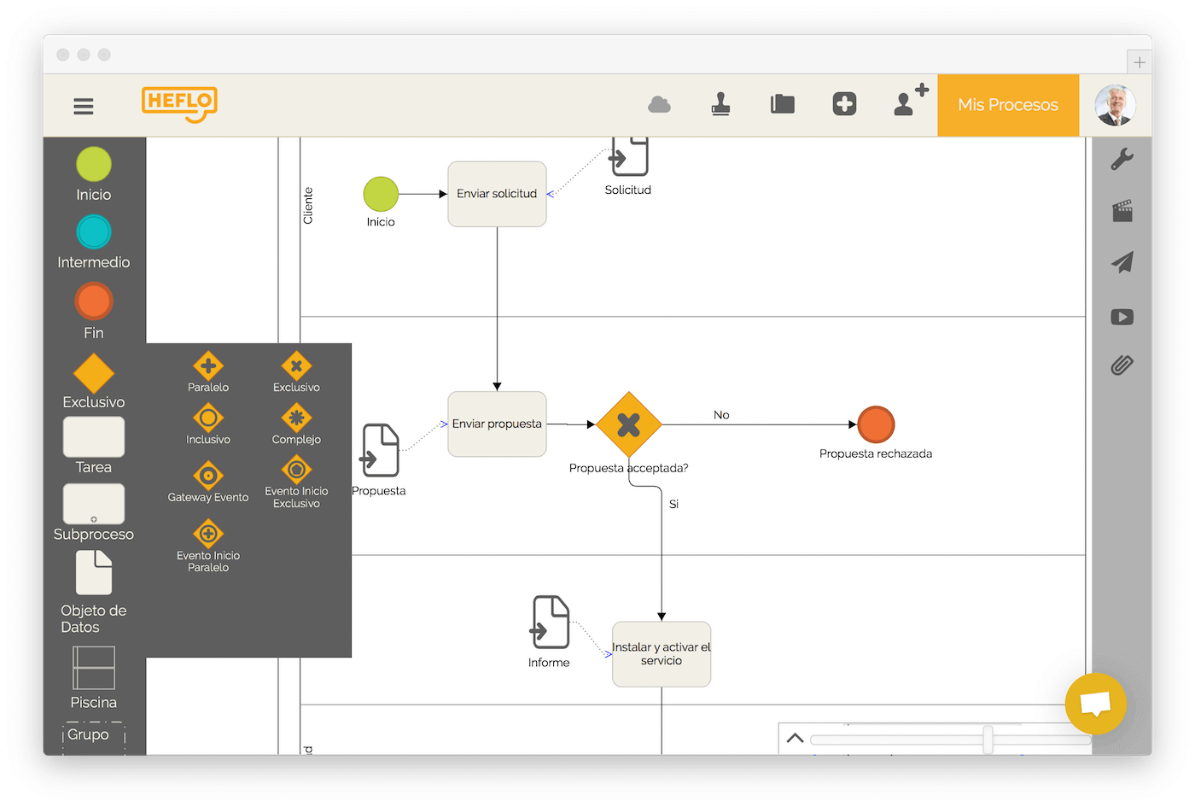Click the stamp publish icon

click(x=720, y=104)
